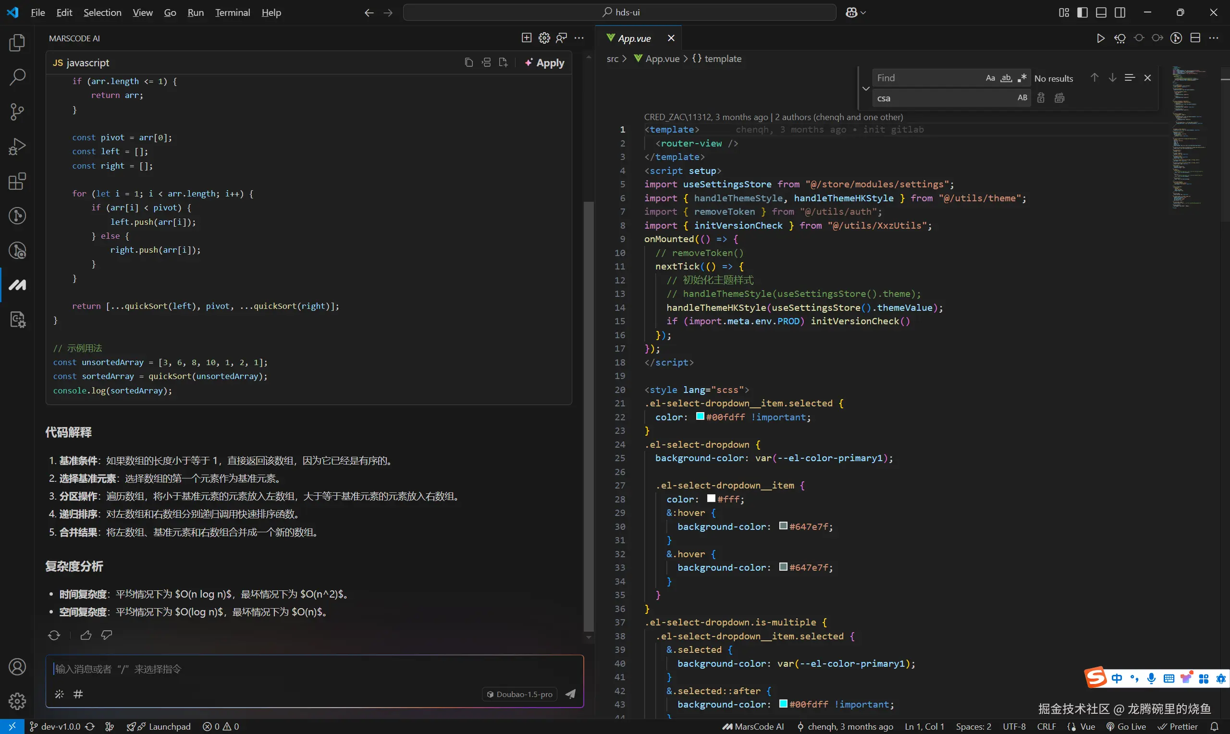Click the send message arrow icon

(570, 694)
